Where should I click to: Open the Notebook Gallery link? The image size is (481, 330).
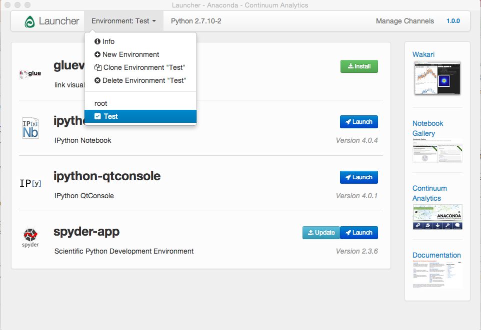tap(427, 128)
